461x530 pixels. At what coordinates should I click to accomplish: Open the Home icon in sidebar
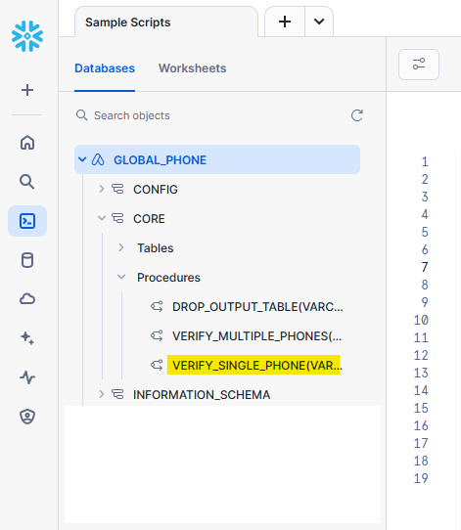(27, 143)
